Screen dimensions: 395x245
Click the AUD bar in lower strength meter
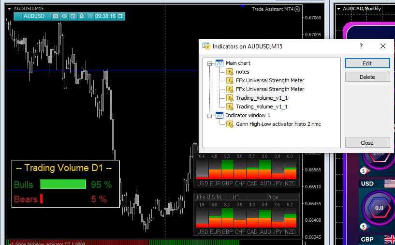(265, 218)
